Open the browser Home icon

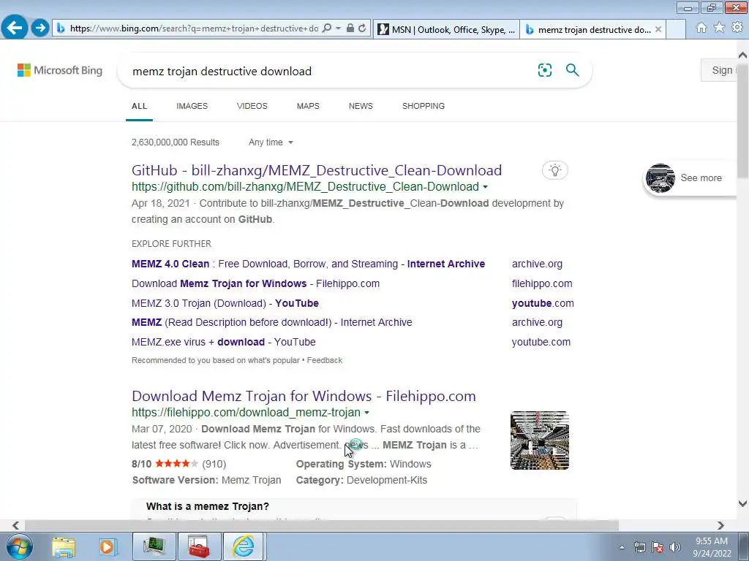pyautogui.click(x=701, y=28)
